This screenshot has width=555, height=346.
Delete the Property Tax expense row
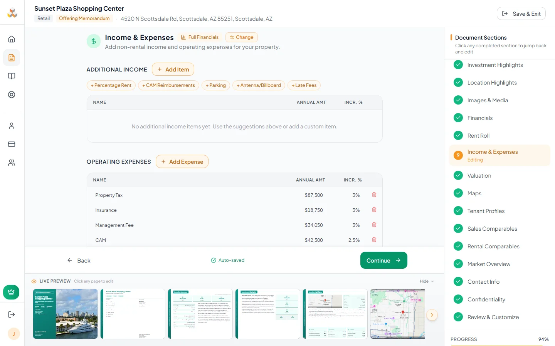[x=373, y=195]
